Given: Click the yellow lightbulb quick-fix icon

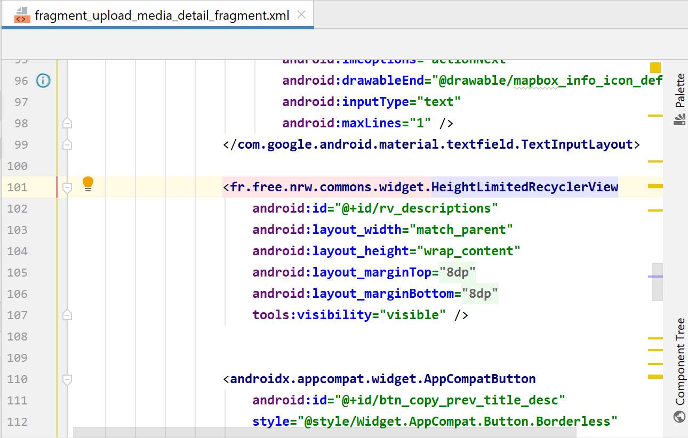Looking at the screenshot, I should pos(88,184).
